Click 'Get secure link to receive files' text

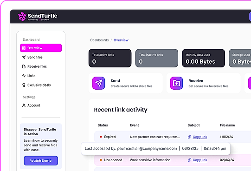[208, 86]
